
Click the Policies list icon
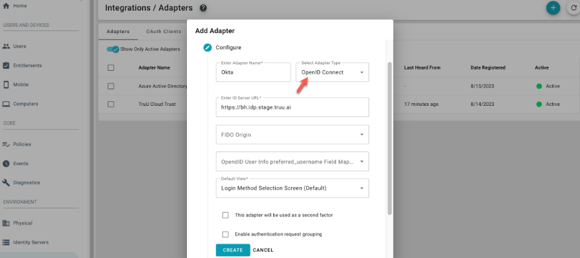click(x=6, y=144)
